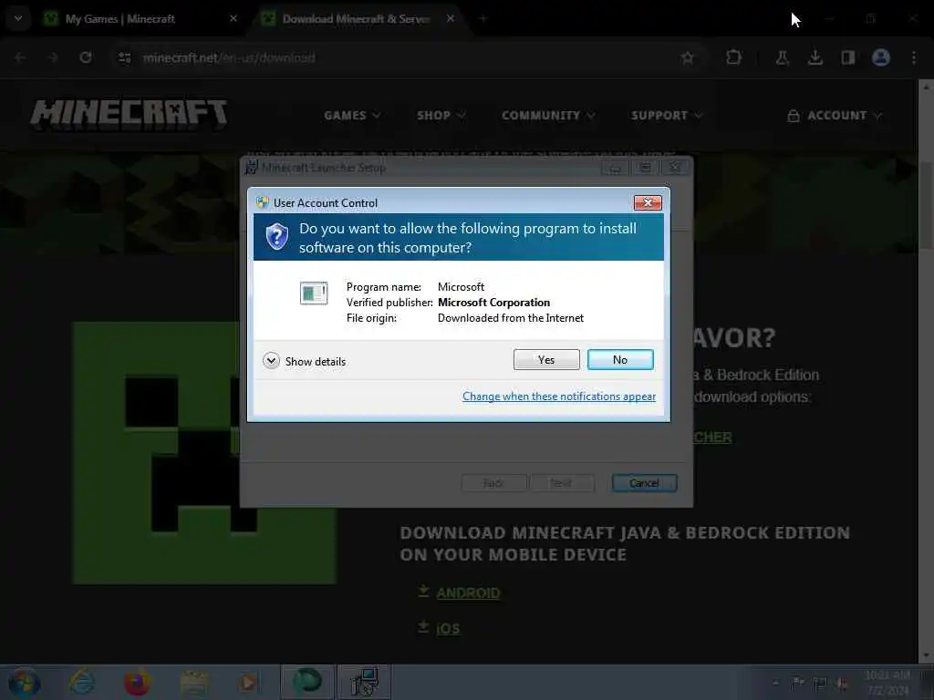Viewport: 934px width, 700px height.
Task: Show hidden system tray icons arrow
Action: 775,683
